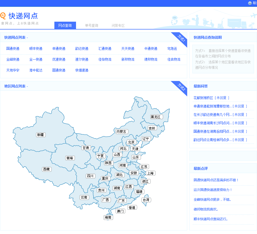Image resolution: width=257 pixels, height=234 pixels.
Task: Switch to the 问答专区 tab
Action: pyautogui.click(x=118, y=25)
